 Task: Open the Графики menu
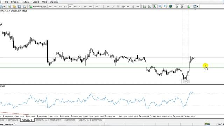[x=26, y=2]
